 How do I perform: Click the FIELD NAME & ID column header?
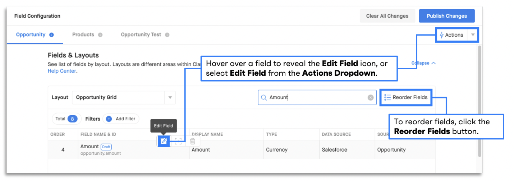tap(98, 134)
